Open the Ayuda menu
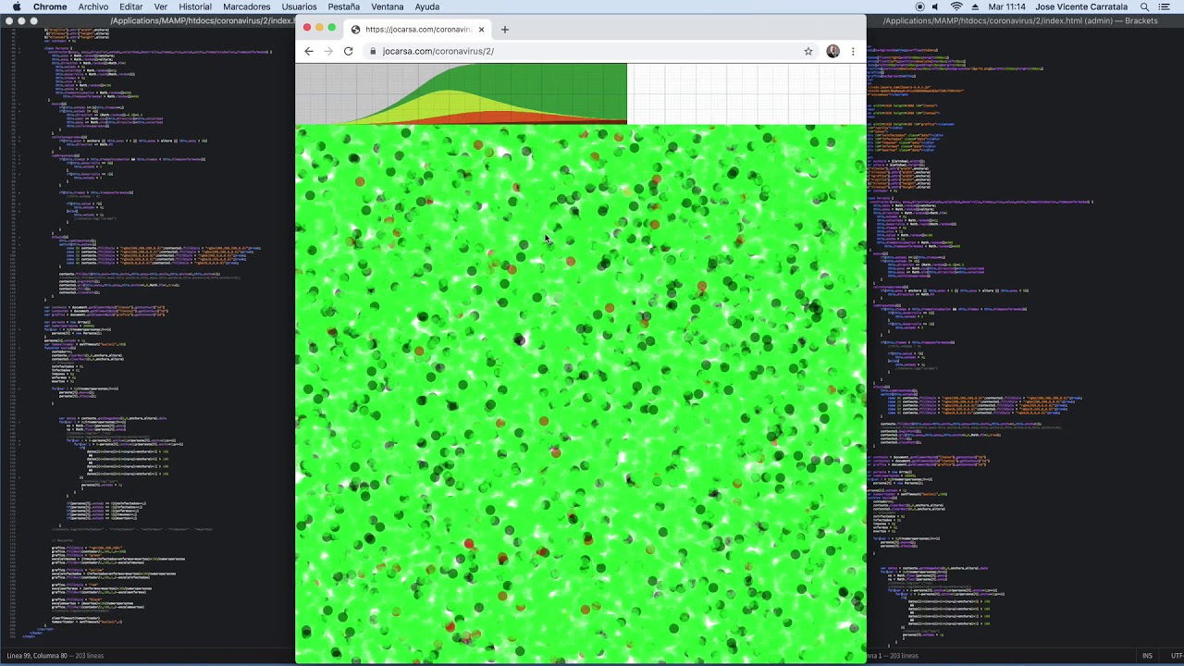This screenshot has width=1184, height=666. coord(427,6)
